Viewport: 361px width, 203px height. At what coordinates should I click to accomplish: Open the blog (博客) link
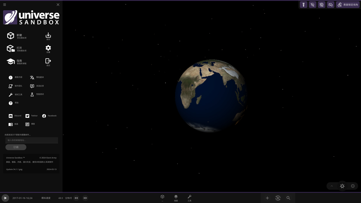click(30, 124)
